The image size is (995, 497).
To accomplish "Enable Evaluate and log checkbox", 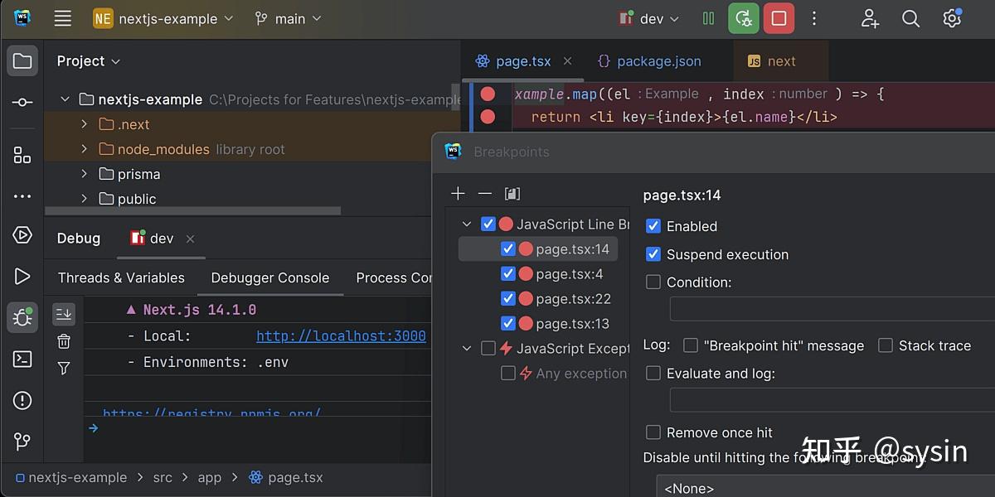I will pyautogui.click(x=653, y=374).
